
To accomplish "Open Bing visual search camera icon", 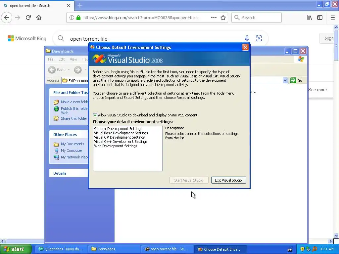I will [259, 38].
